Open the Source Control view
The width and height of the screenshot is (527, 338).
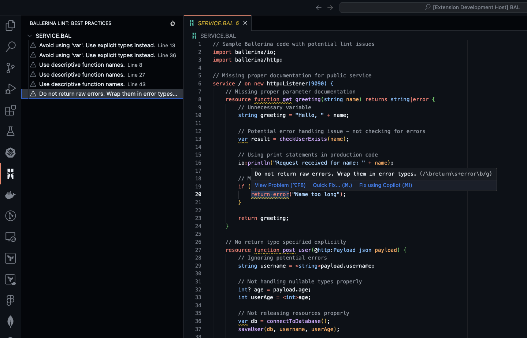pyautogui.click(x=11, y=68)
